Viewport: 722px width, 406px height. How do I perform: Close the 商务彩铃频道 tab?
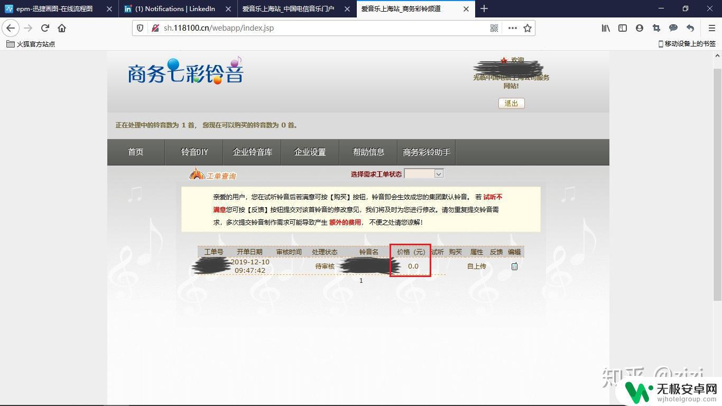pyautogui.click(x=466, y=9)
